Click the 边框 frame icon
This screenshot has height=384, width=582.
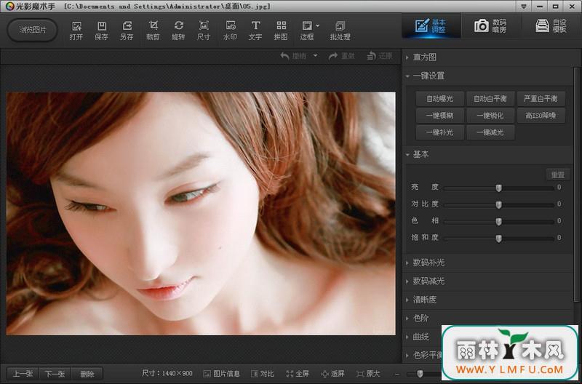pyautogui.click(x=307, y=31)
